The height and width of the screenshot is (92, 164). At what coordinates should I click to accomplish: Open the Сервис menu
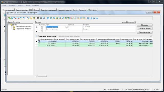(27, 6)
